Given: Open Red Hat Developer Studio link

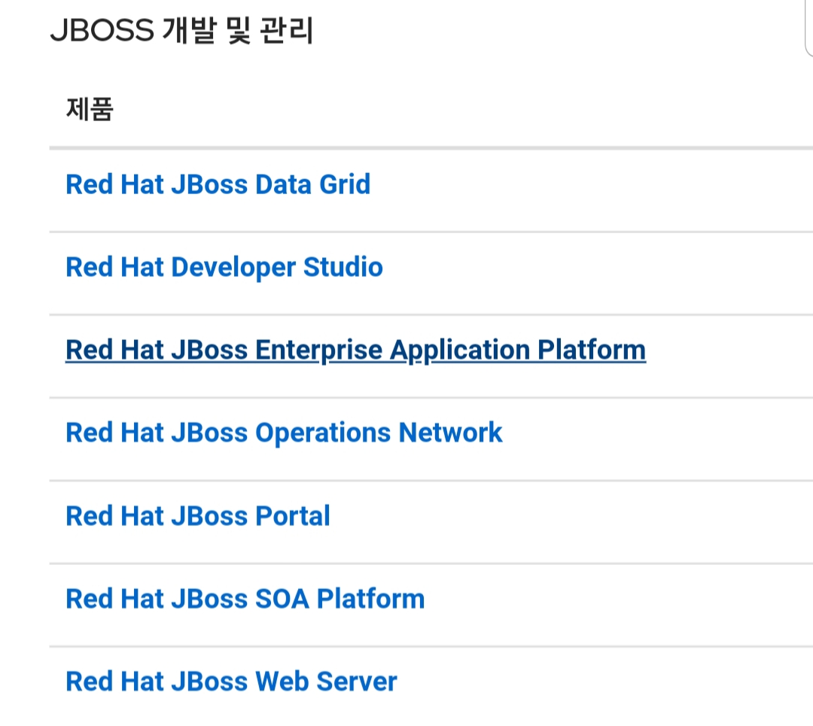Looking at the screenshot, I should [x=224, y=267].
